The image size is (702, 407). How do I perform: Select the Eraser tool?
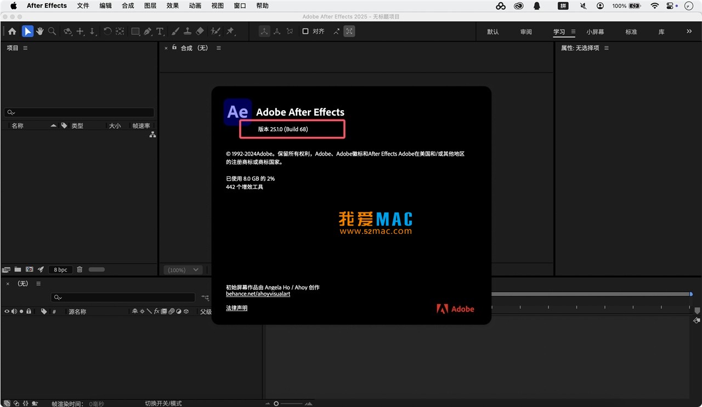tap(200, 31)
